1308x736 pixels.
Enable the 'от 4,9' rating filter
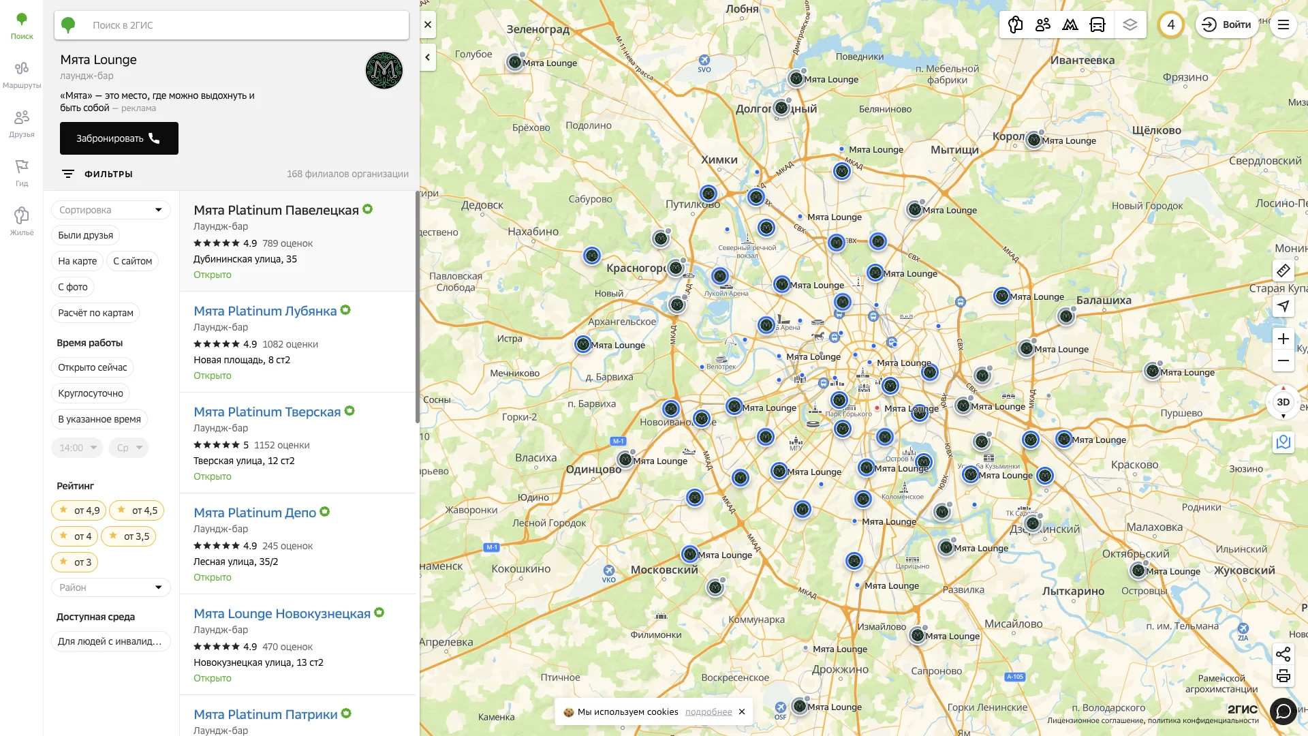click(80, 510)
